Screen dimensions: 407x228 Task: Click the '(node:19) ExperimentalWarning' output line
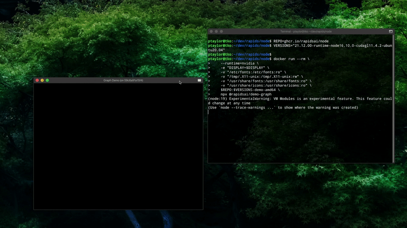(x=300, y=99)
